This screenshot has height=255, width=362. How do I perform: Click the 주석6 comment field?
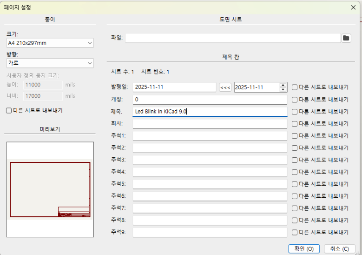click(210, 196)
